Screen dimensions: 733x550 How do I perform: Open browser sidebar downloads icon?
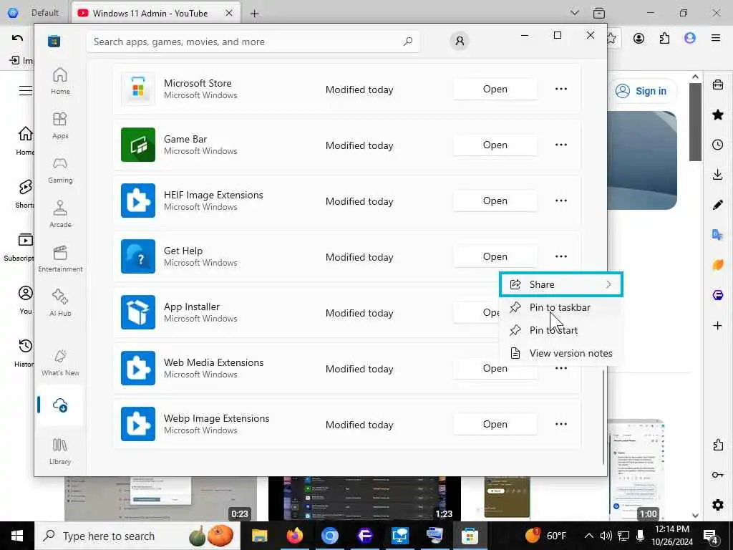click(717, 175)
